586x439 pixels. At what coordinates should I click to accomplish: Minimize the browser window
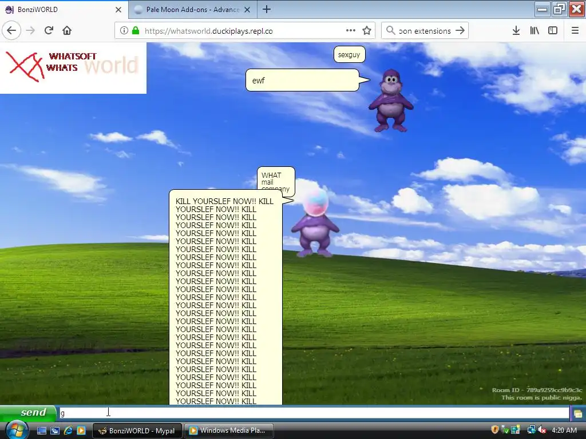click(542, 9)
